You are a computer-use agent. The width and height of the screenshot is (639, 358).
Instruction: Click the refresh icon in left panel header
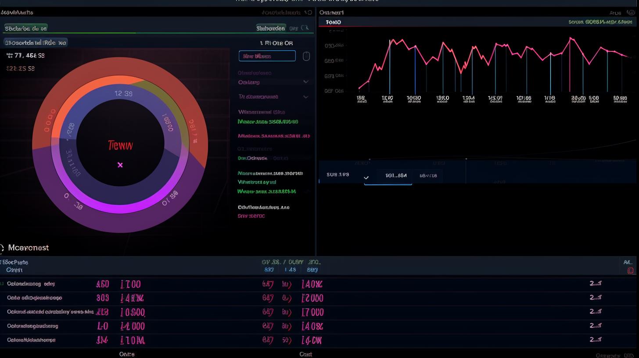[310, 13]
